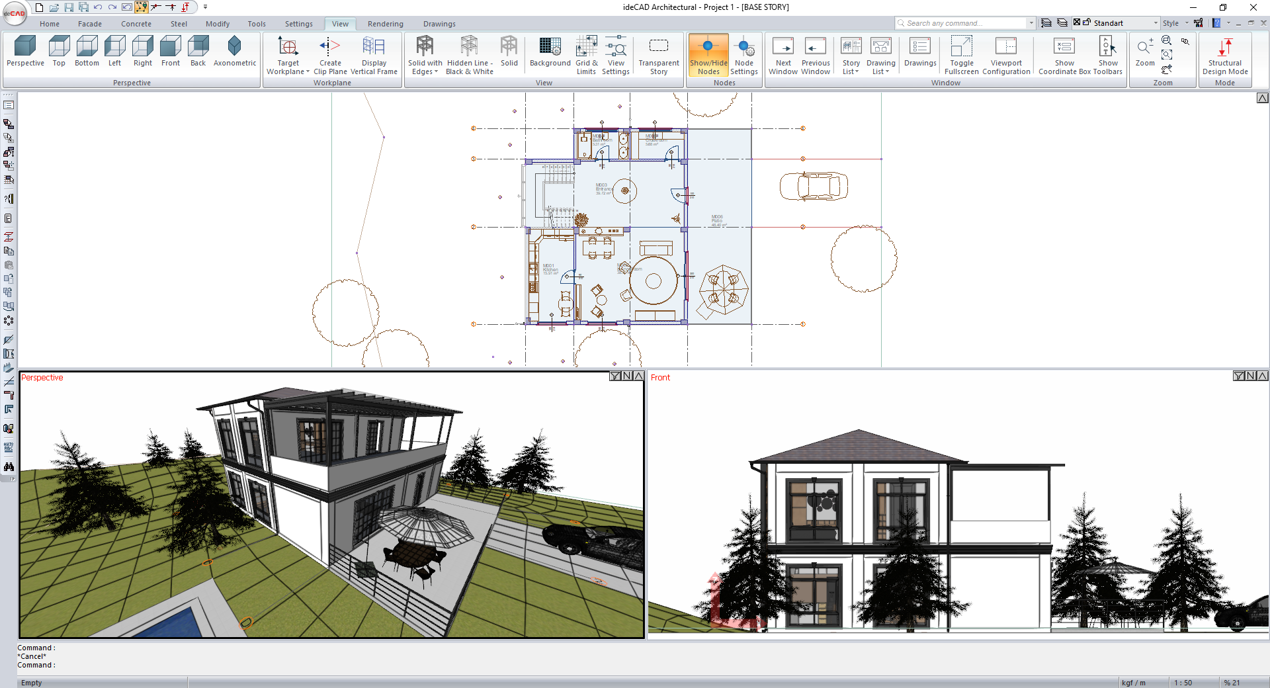Switch to Previous Window
The height and width of the screenshot is (688, 1270).
[815, 56]
